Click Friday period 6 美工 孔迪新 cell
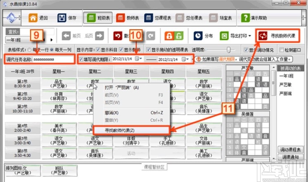 click(204, 154)
